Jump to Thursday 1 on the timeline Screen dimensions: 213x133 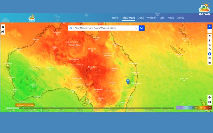point(45,110)
